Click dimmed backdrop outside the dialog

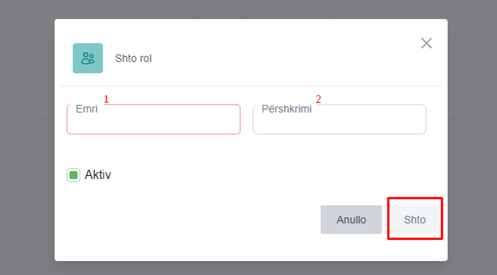point(27,178)
